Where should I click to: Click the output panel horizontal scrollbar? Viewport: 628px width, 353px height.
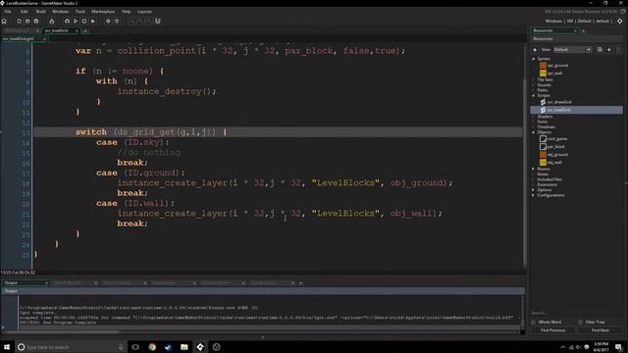point(62,331)
